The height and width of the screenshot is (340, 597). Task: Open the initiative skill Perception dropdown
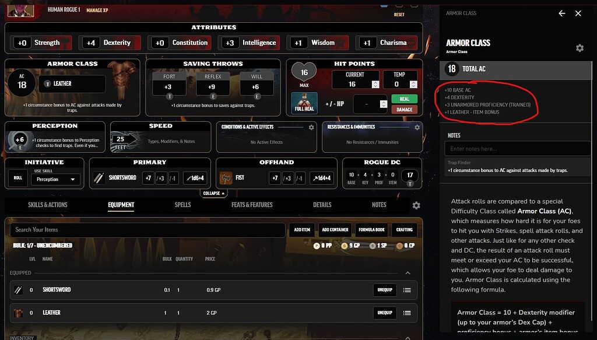click(56, 180)
